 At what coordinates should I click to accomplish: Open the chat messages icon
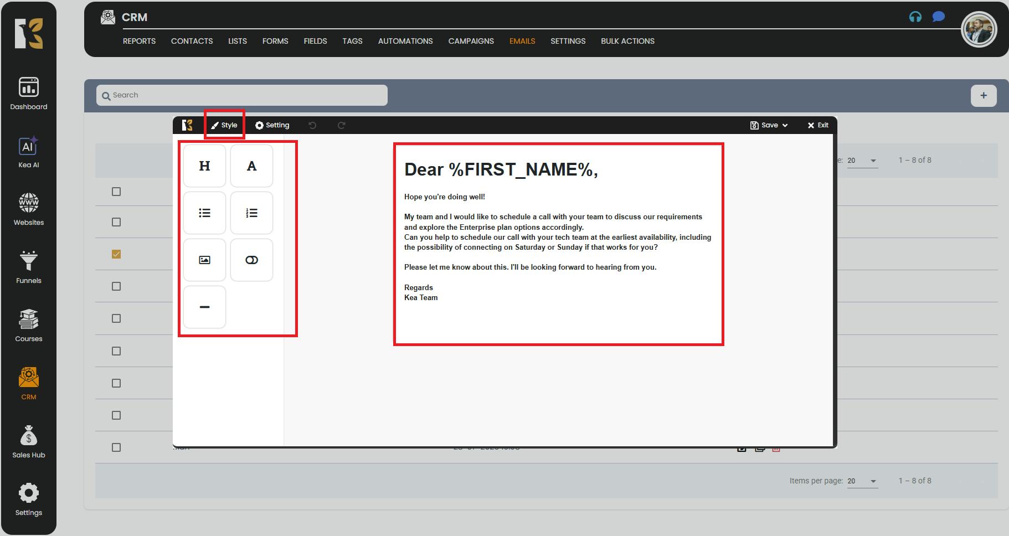pos(938,17)
